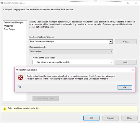140x123 pixels.
Task: Click the warning triangle icon in status bar
Action: (x=5, y=109)
